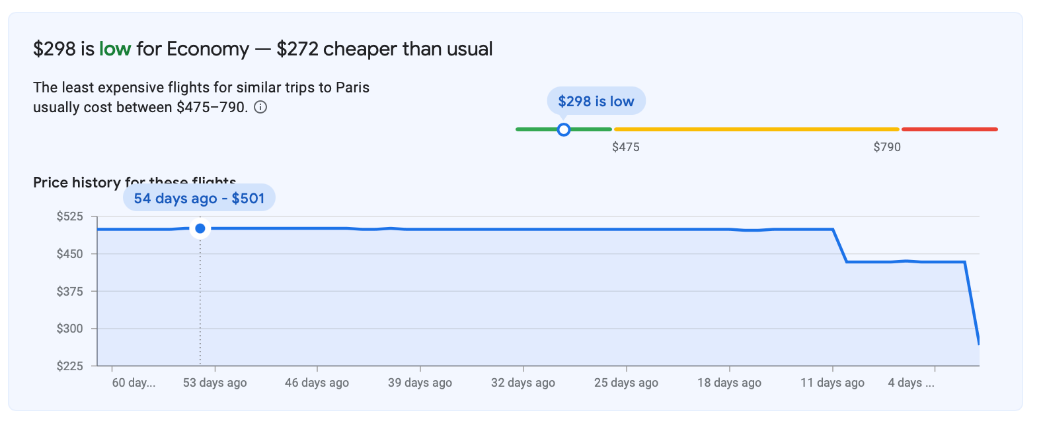The image size is (1043, 425).
Task: Click the info icon beside $475–790
Action: point(261,108)
